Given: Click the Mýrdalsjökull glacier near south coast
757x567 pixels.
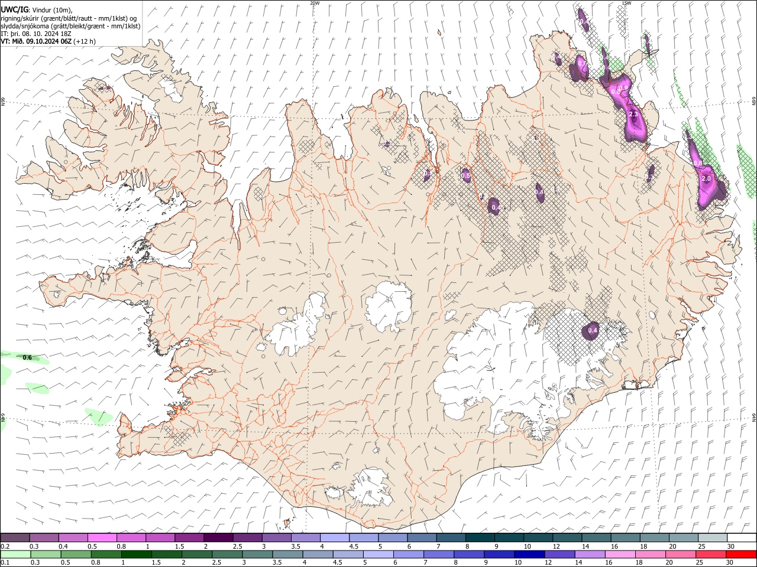Looking at the screenshot, I should point(371,488).
